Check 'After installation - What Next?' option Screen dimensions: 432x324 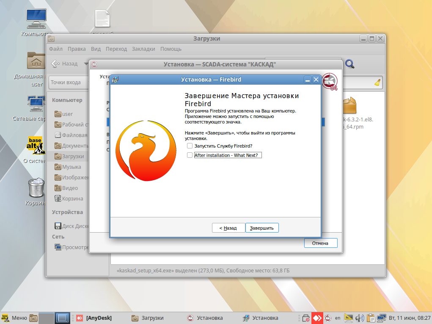coord(190,155)
